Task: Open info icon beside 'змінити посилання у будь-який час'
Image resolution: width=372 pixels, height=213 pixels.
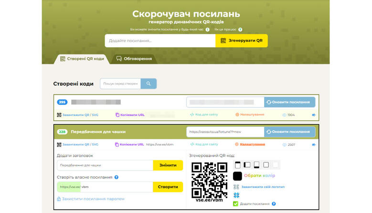Action: click(207, 30)
